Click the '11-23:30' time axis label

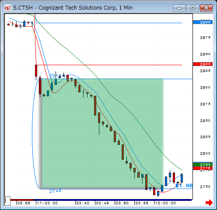47,203
